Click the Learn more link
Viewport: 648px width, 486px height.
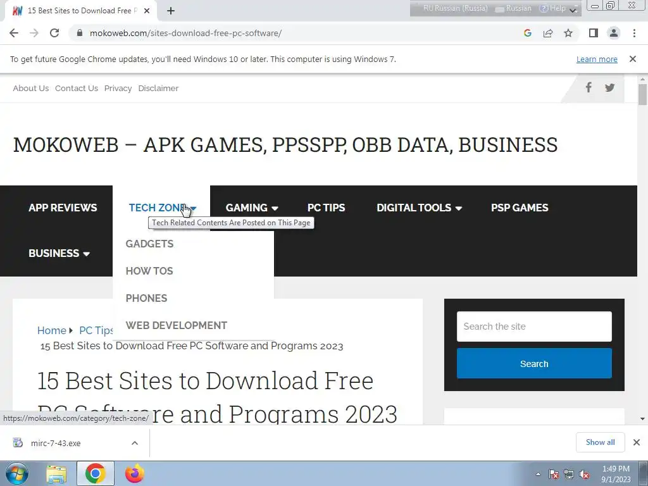coord(597,59)
